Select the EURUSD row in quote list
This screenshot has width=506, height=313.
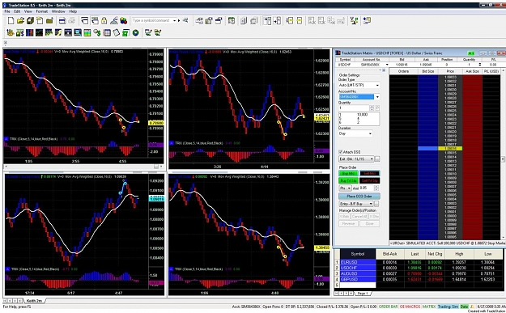[419, 262]
